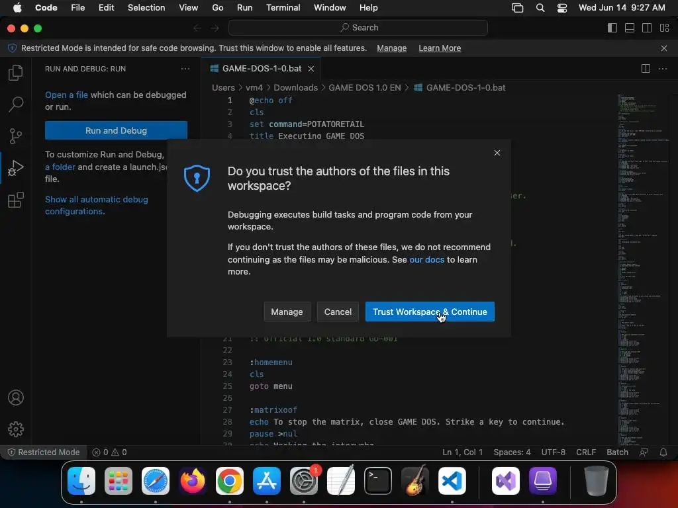Dismiss the Restricted Mode banner
The height and width of the screenshot is (508, 678).
(x=664, y=48)
